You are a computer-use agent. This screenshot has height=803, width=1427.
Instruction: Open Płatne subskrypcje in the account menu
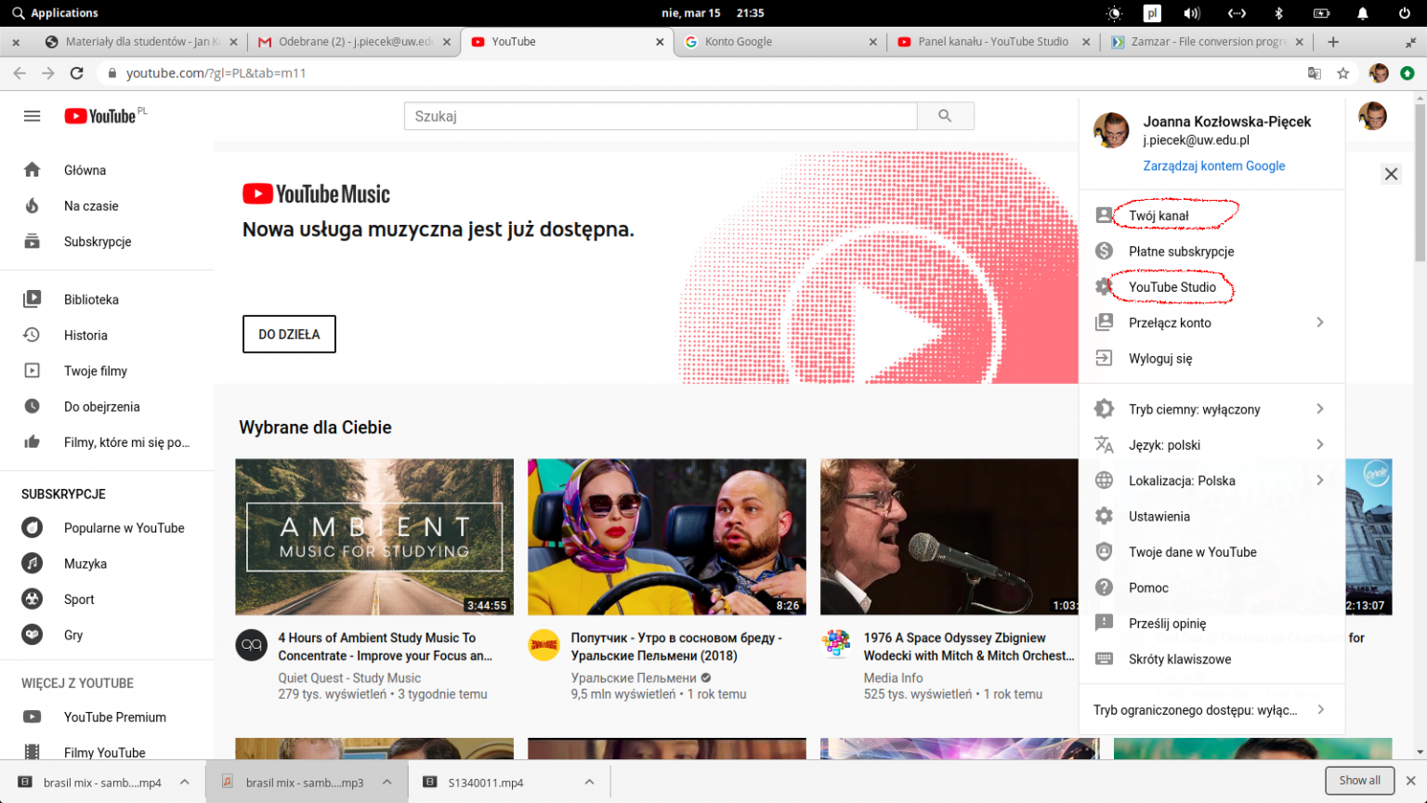click(x=1212, y=251)
